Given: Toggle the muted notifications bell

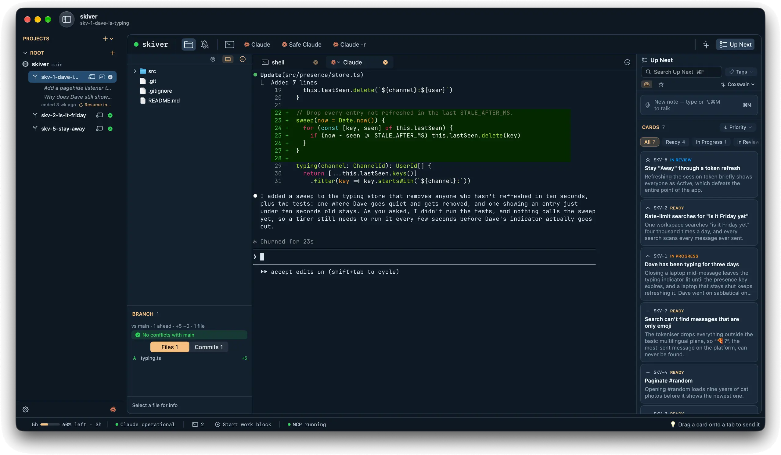Looking at the screenshot, I should point(204,44).
